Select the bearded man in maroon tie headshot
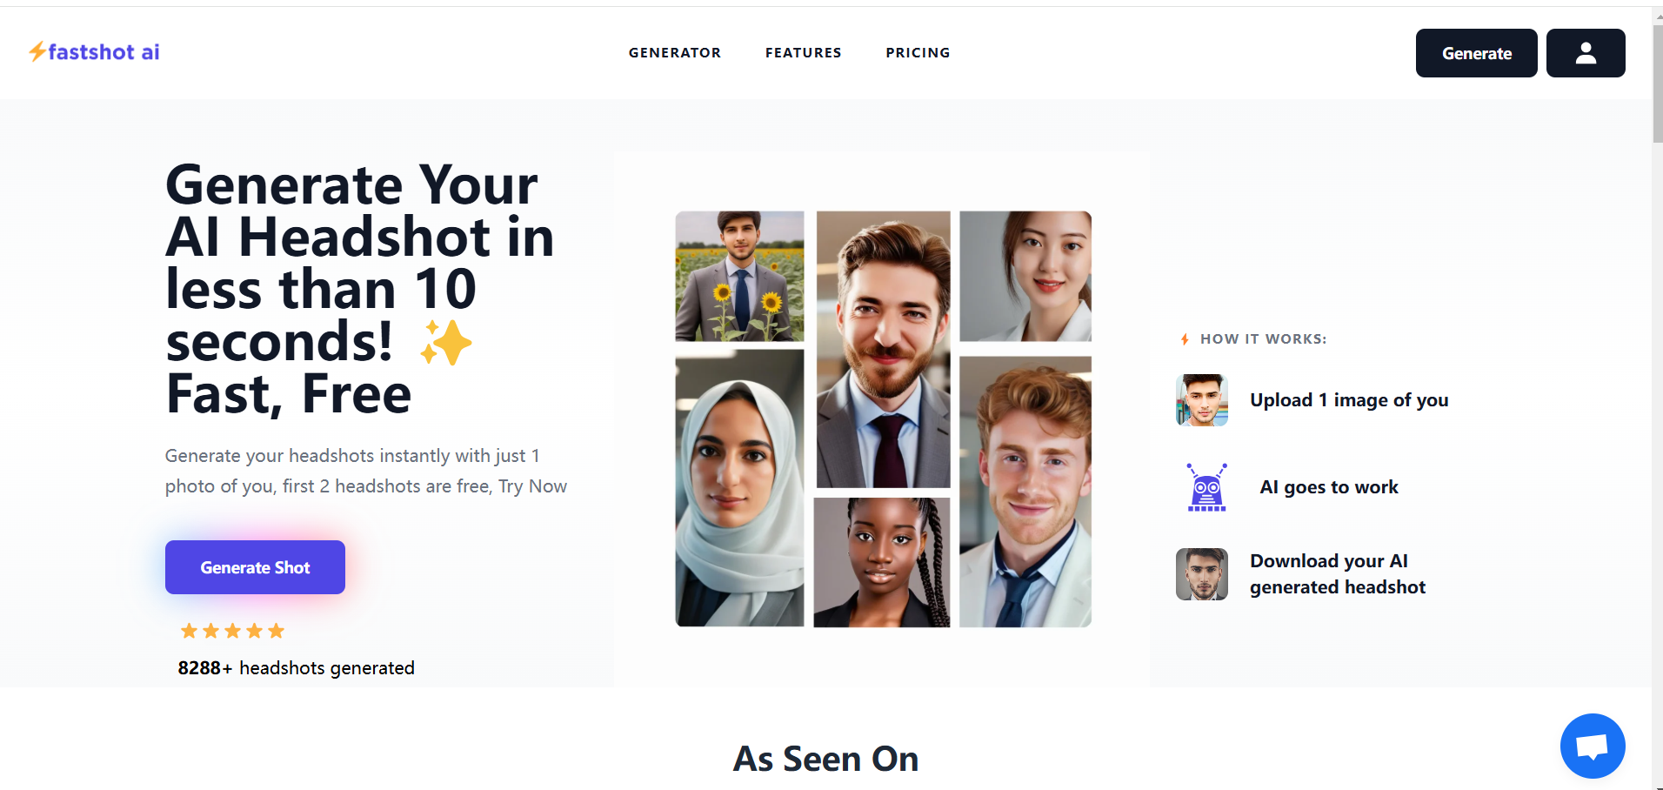1663x790 pixels. [x=883, y=349]
